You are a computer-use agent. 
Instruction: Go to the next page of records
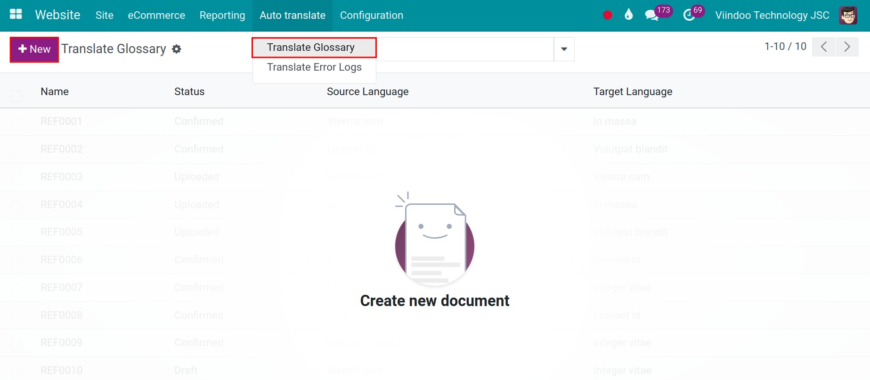(847, 47)
